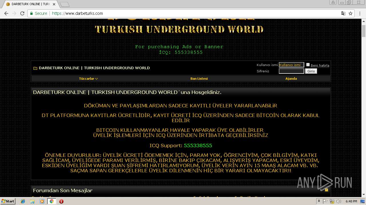The image size is (366, 205).
Task: Select the 'İCQ: 555338555' banner line
Action: pos(181,52)
